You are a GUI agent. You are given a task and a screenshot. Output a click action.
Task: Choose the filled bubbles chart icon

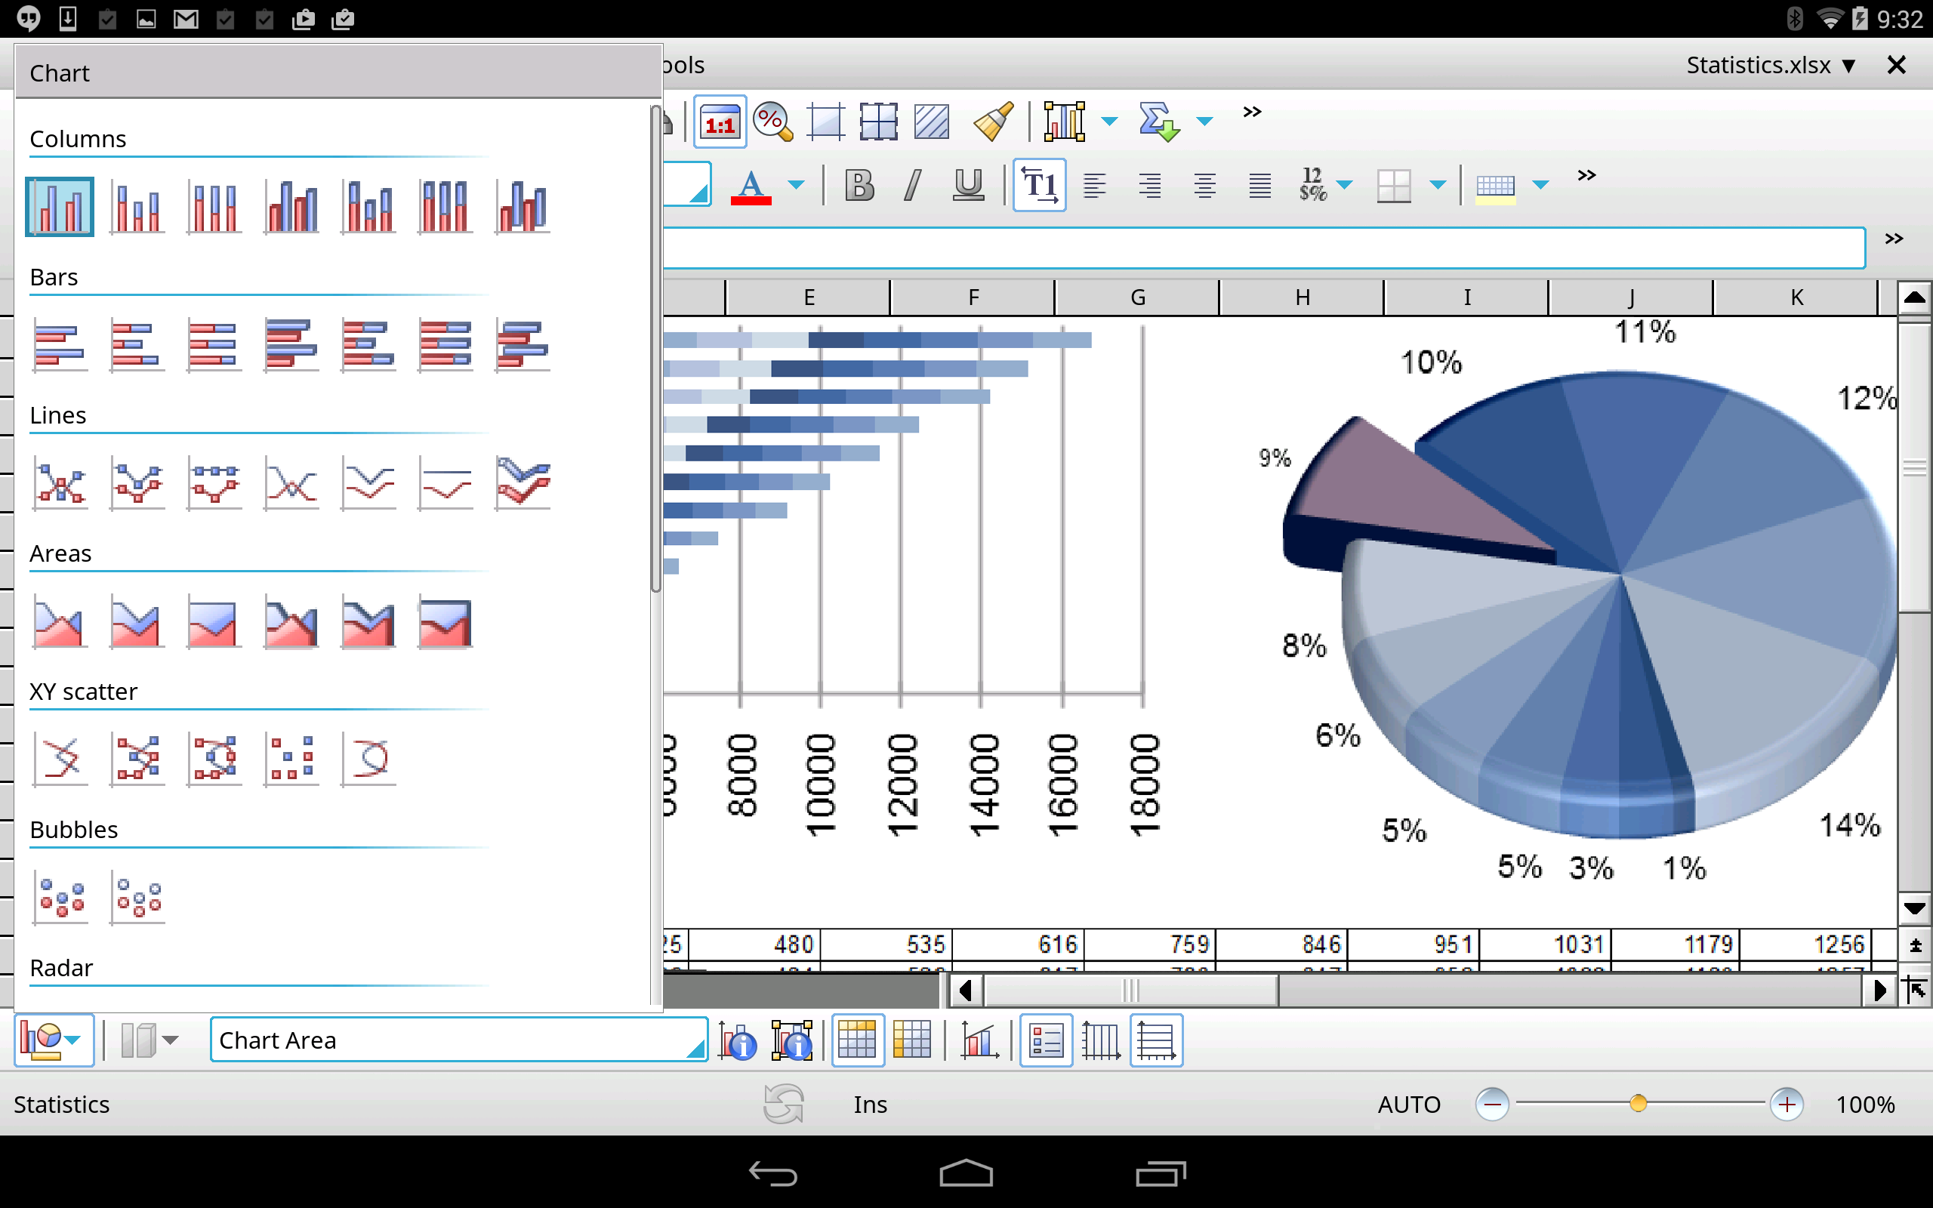pos(59,897)
